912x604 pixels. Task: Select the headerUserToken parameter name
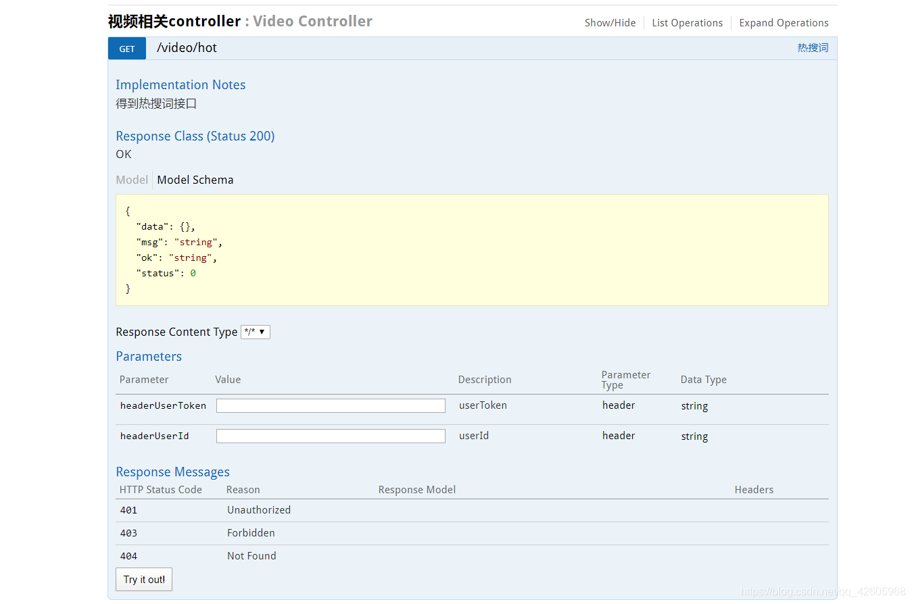coord(163,405)
